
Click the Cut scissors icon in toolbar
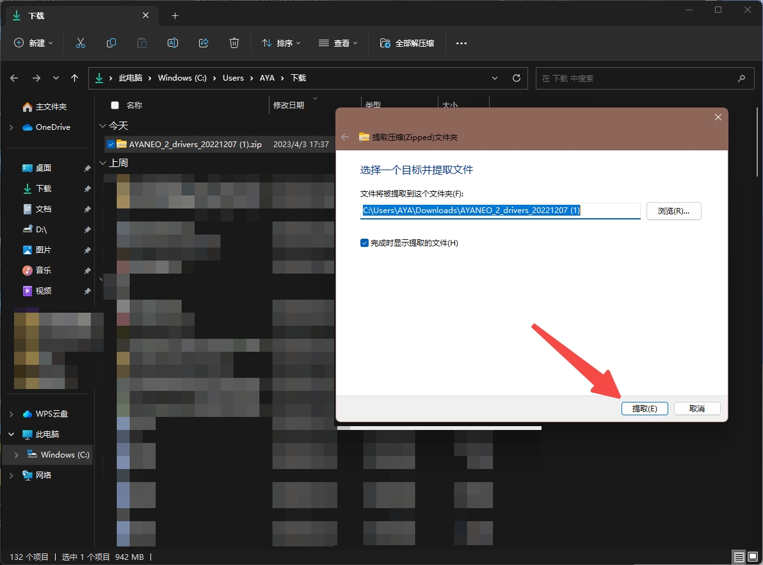[81, 43]
